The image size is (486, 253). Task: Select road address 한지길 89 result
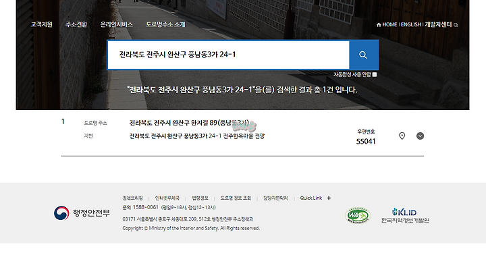189,123
